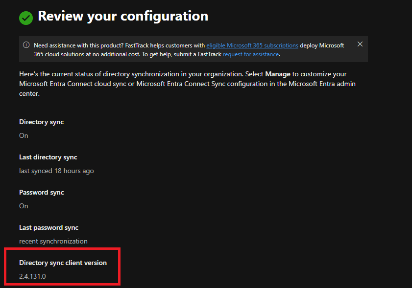Select the Directory sync client version label
412x288 pixels.
coord(63,263)
